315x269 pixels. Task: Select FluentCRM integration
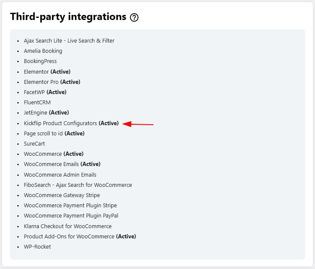coord(37,103)
